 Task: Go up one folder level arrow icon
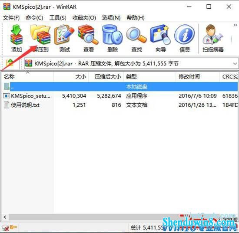click(10, 63)
